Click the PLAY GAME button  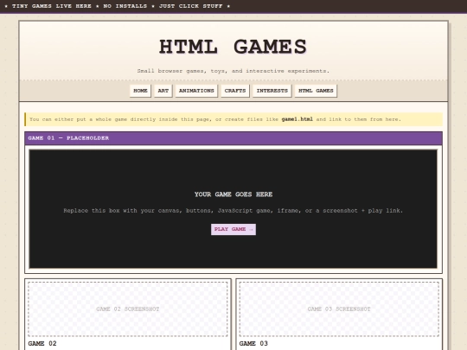233,229
